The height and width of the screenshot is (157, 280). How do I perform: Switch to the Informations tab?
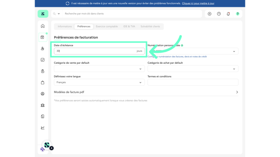[x=65, y=26]
